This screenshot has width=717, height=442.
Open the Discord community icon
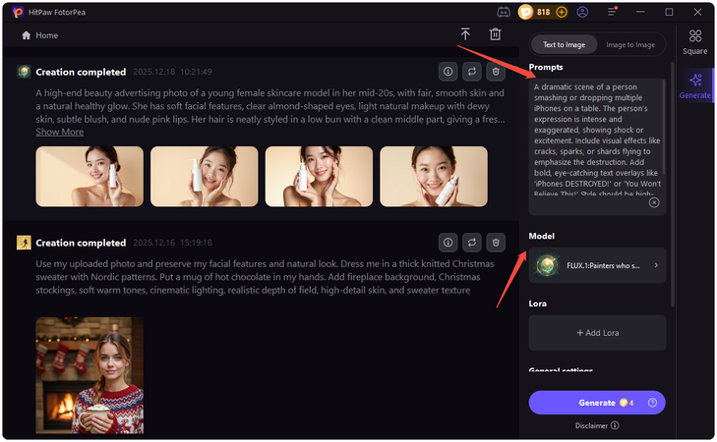pyautogui.click(x=504, y=13)
